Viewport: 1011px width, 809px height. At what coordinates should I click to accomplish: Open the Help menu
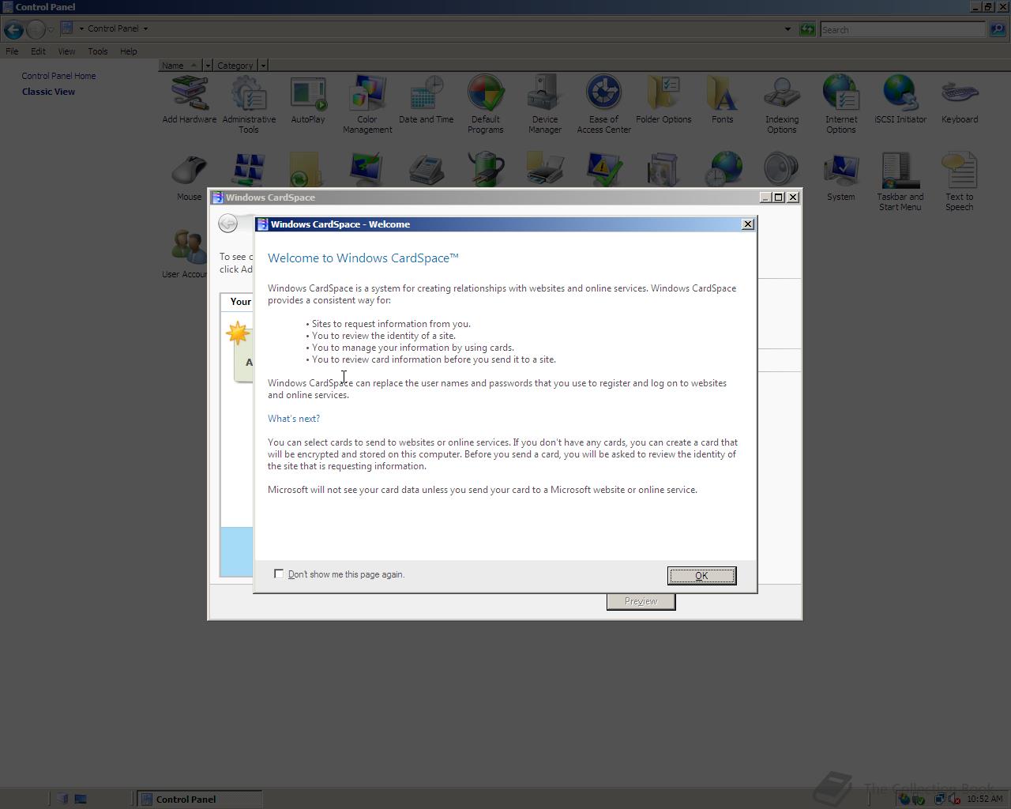coord(129,51)
